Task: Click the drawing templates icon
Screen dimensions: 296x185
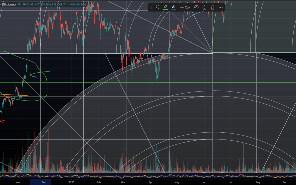Action: click(x=157, y=7)
